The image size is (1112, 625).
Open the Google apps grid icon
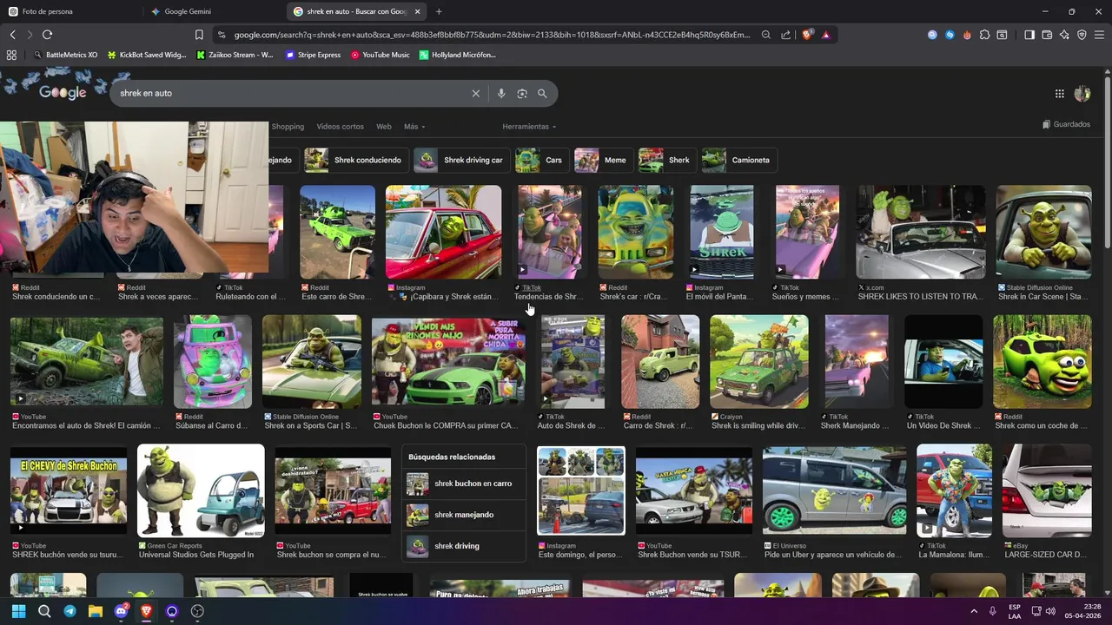1059,93
